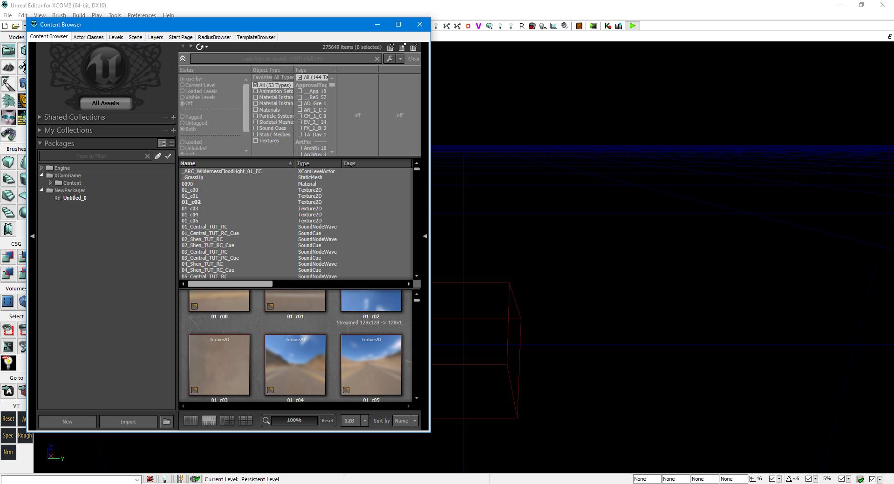Click the open folder icon beside Import
The height and width of the screenshot is (484, 894).
tap(166, 422)
